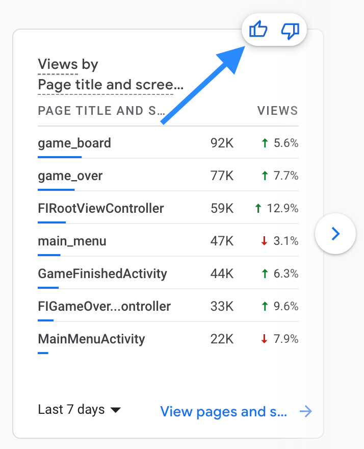Screen dimensions: 364x449
Task: Open the Views metric selector in title
Action: coord(58,64)
